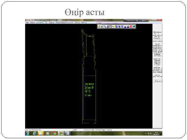Open the Правка menu
Screen dimensions: 187x140
32,23
